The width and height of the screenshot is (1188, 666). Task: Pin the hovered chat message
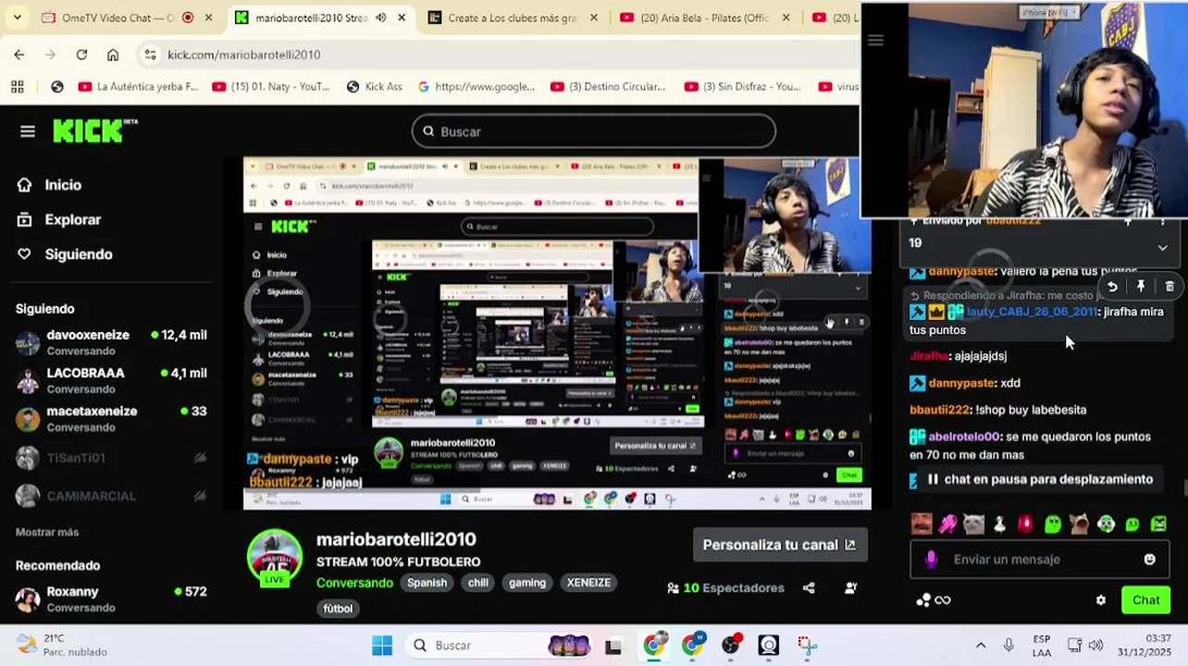[1141, 287]
